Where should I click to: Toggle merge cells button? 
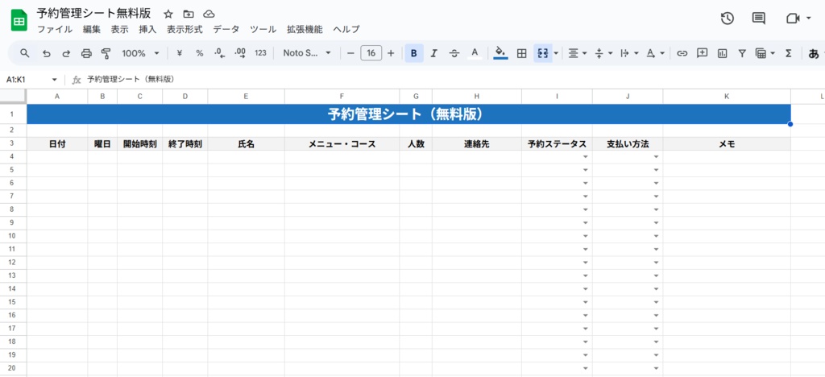click(542, 53)
